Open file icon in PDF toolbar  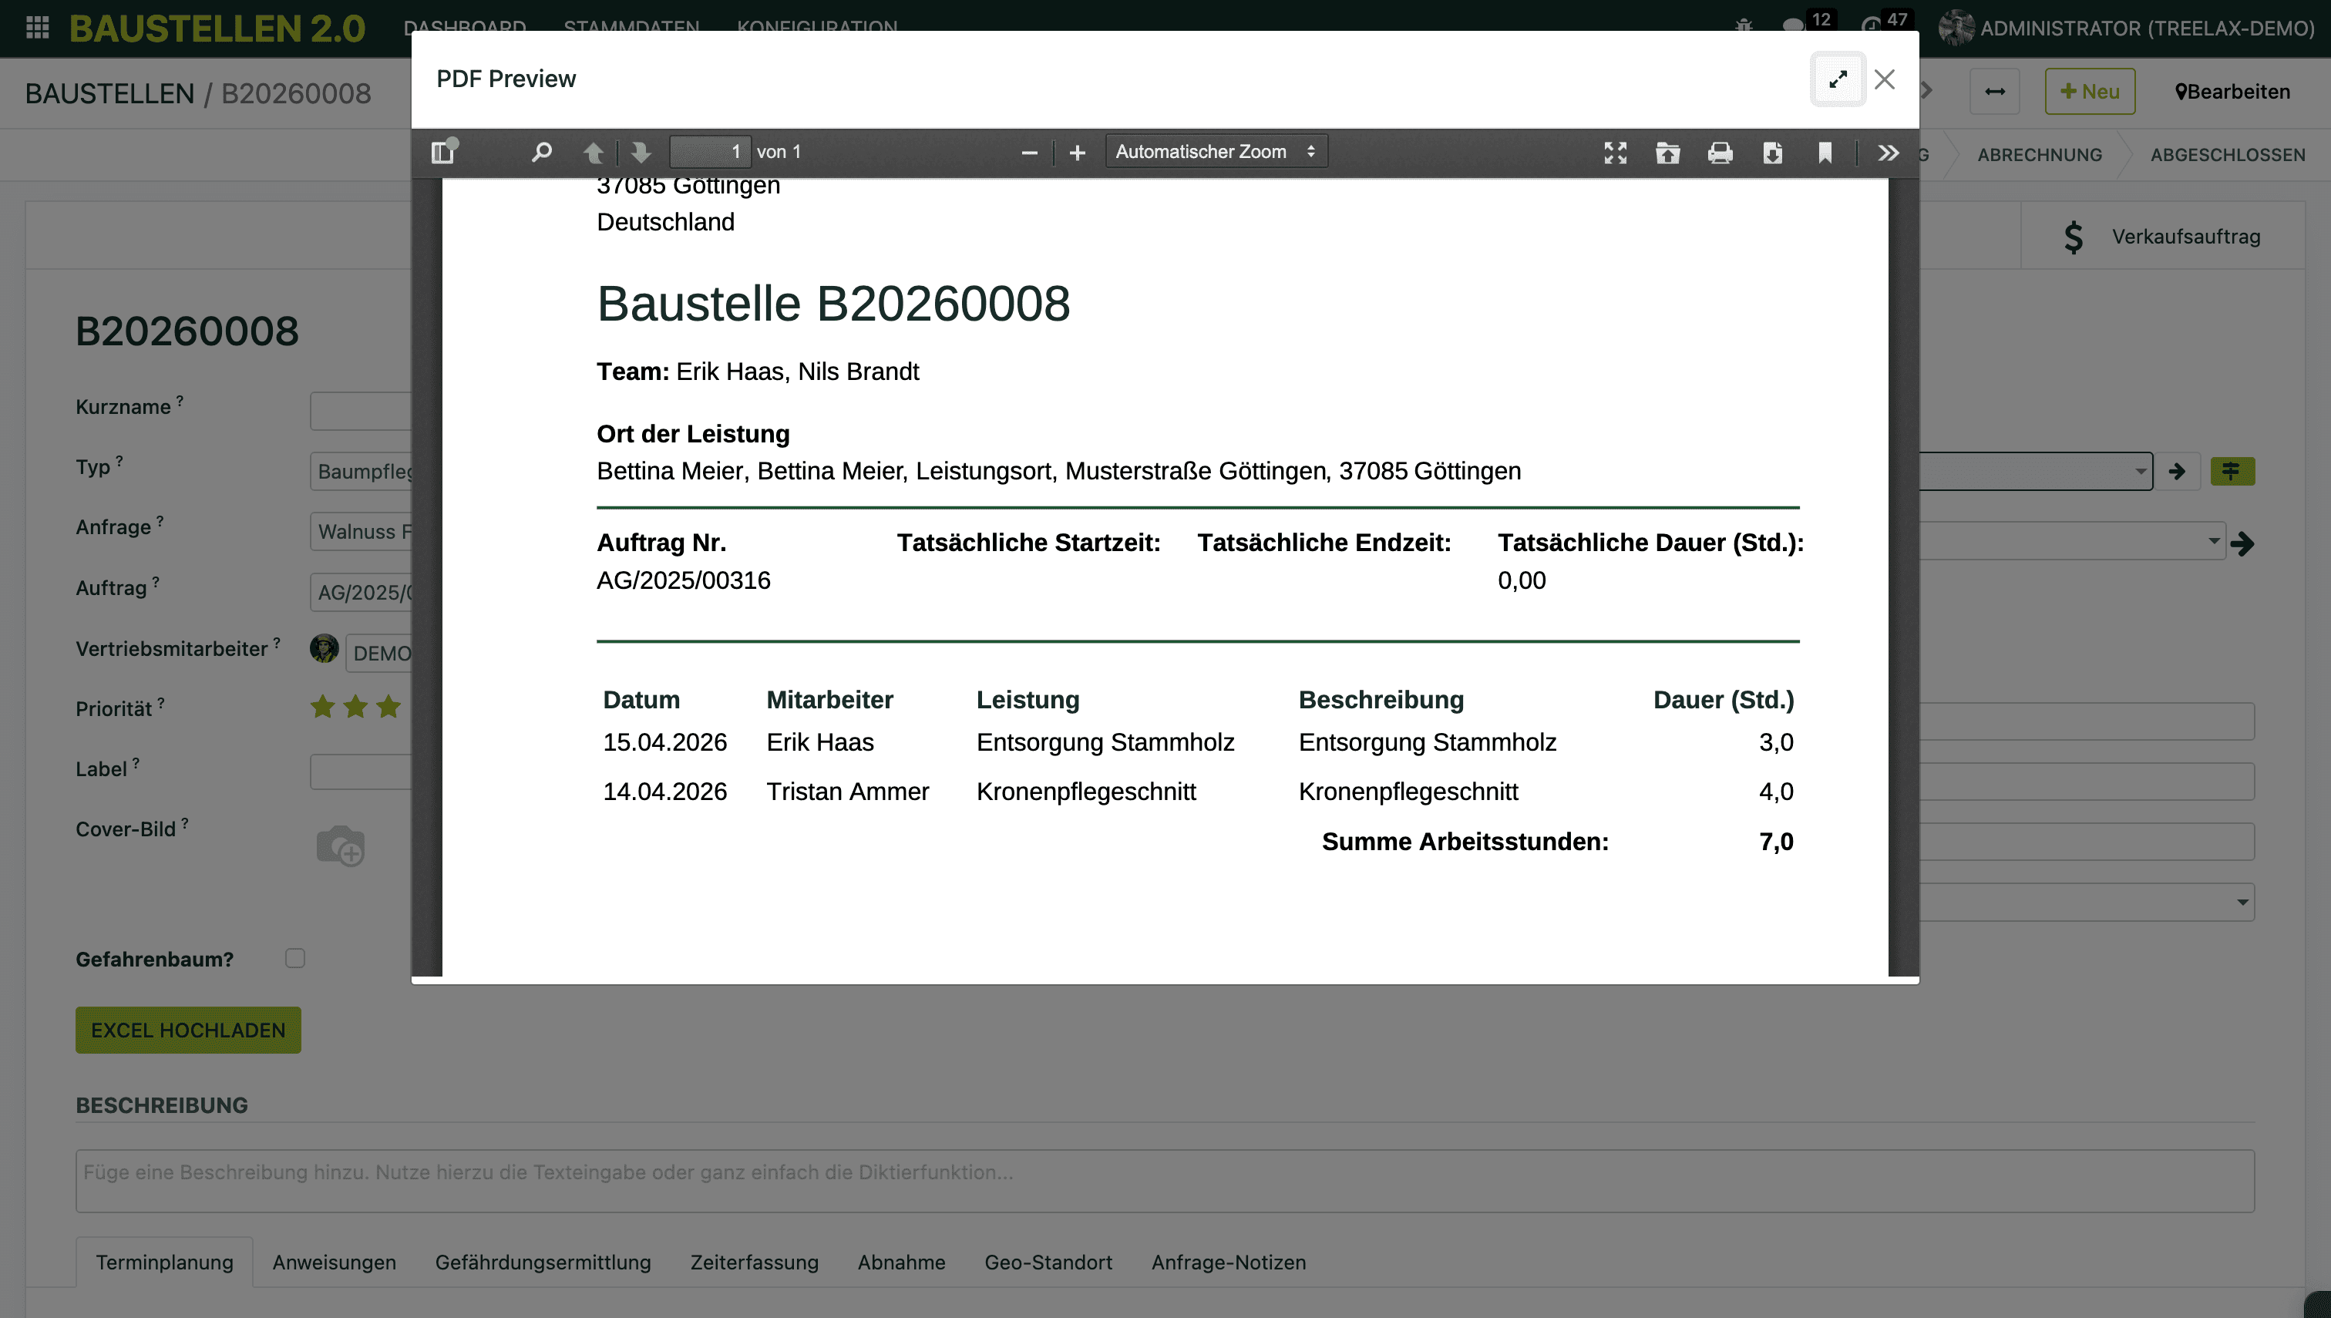pos(1667,153)
